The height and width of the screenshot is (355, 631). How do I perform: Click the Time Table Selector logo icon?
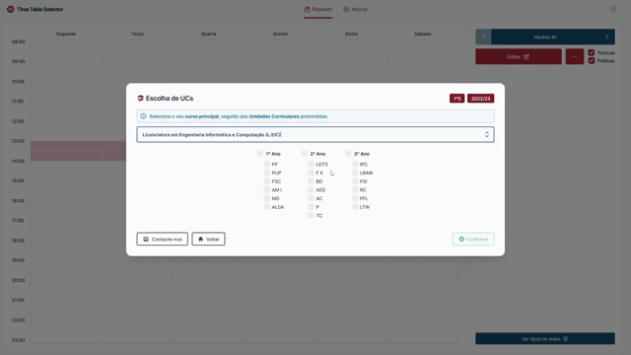[11, 9]
